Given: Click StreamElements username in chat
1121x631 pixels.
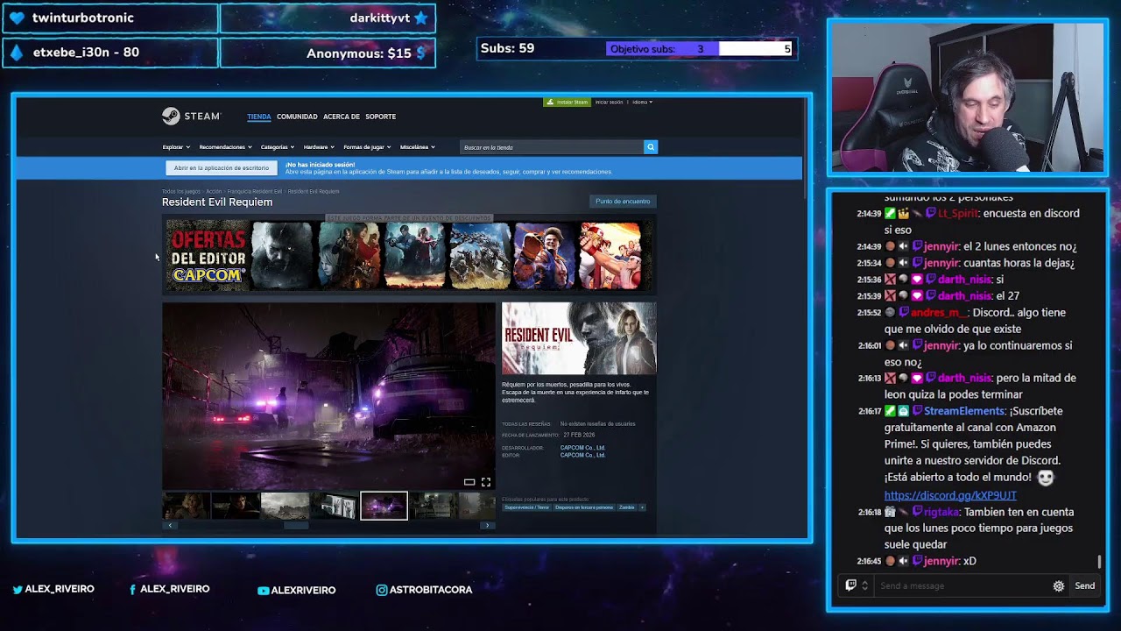Looking at the screenshot, I should pyautogui.click(x=964, y=411).
